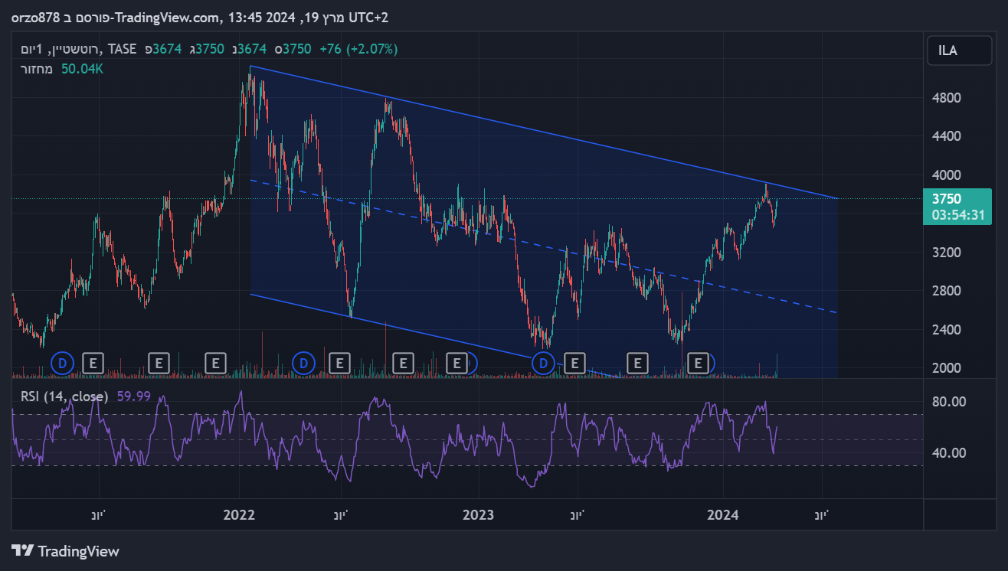Screen dimensions: 1008x571
Task: Click the 4000 price axis label
Action: [947, 175]
